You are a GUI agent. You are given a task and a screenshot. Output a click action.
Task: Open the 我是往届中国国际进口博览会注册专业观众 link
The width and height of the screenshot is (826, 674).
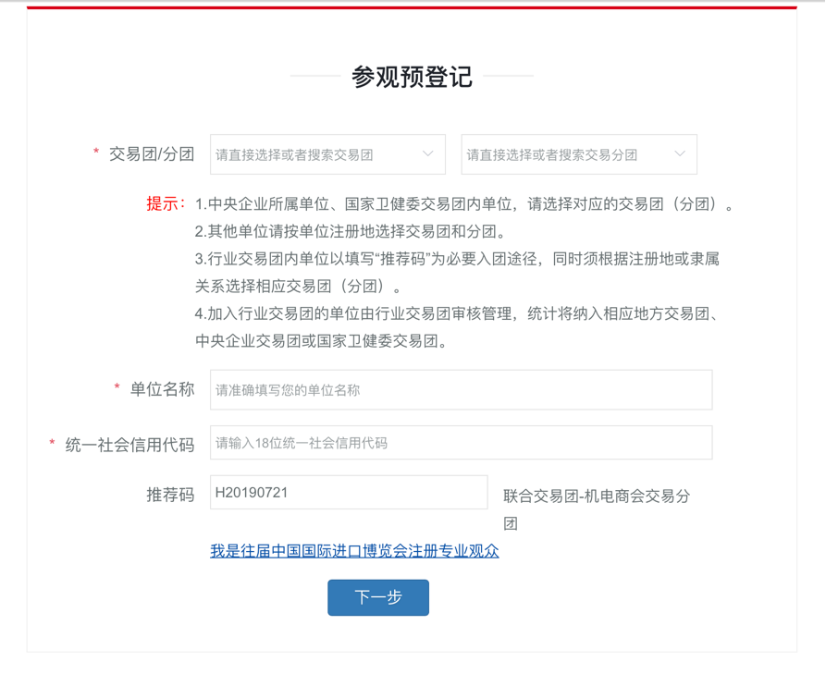click(x=354, y=551)
